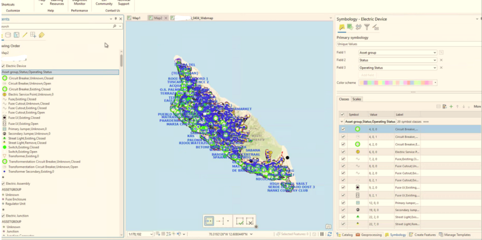Switch to List By Editing view
The height and width of the screenshot is (240, 482).
[x=25, y=35]
